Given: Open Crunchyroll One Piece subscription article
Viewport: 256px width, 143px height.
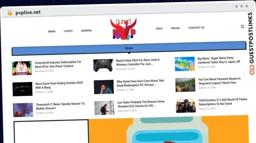Looking at the screenshot, I should pyautogui.click(x=58, y=64).
